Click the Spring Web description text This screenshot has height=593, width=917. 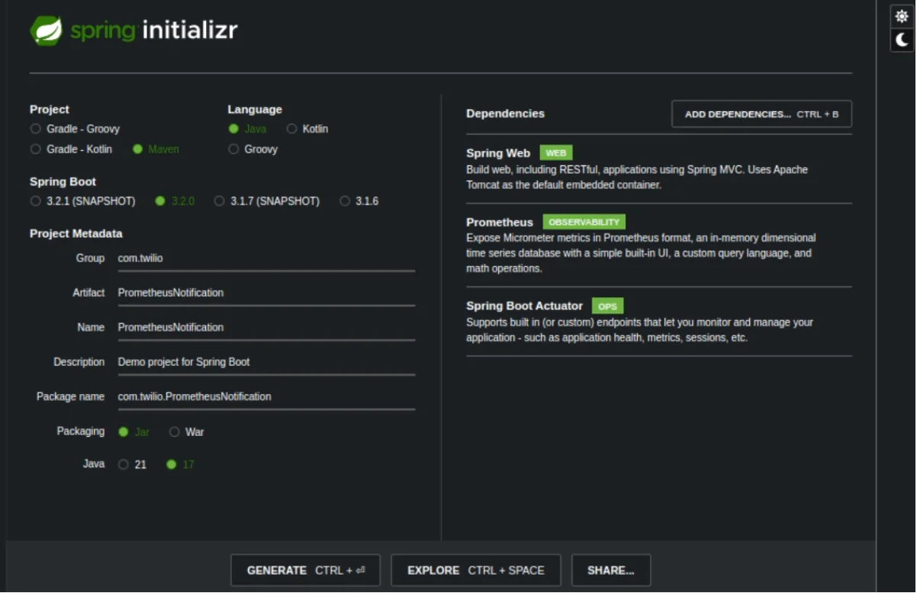tap(637, 177)
